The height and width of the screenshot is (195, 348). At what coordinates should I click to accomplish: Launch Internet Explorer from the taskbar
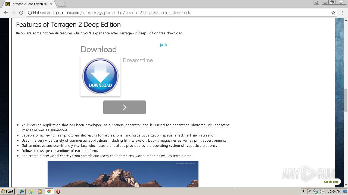tap(22, 191)
